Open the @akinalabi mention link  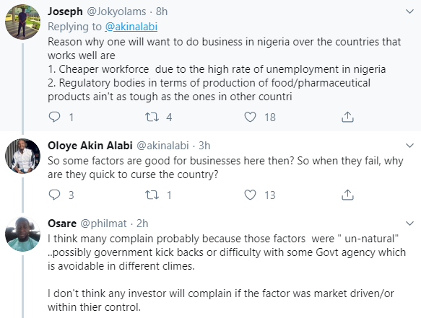[131, 27]
